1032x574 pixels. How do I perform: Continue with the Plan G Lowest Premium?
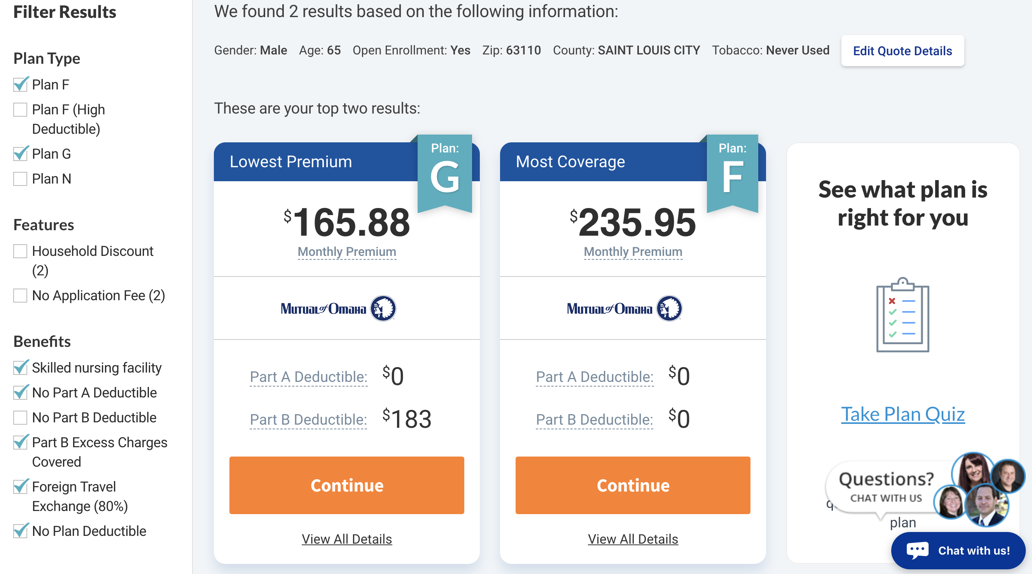point(346,485)
